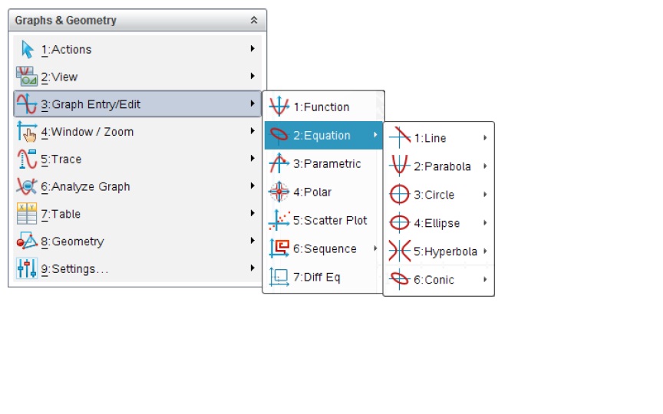Image resolution: width=663 pixels, height=414 pixels.
Task: Click the Settings sliders icon
Action: coord(27,268)
